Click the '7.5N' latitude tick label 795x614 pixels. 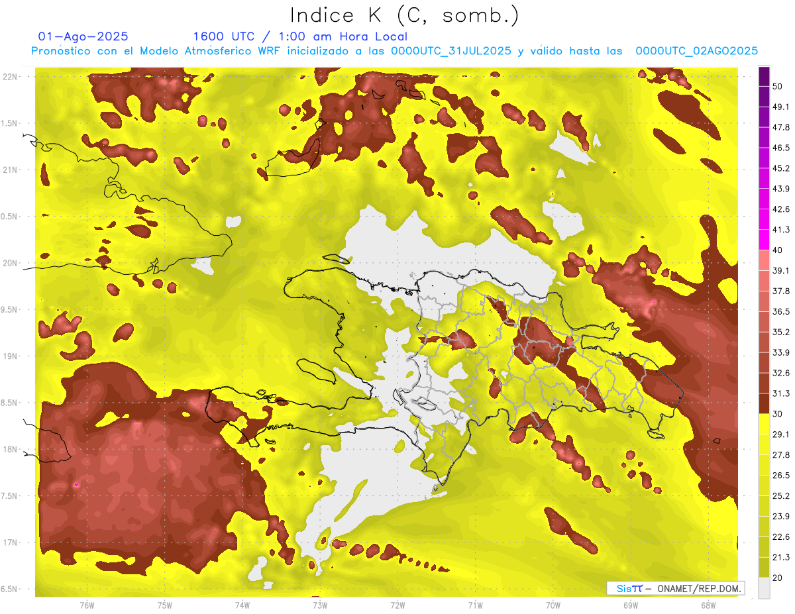click(x=9, y=496)
